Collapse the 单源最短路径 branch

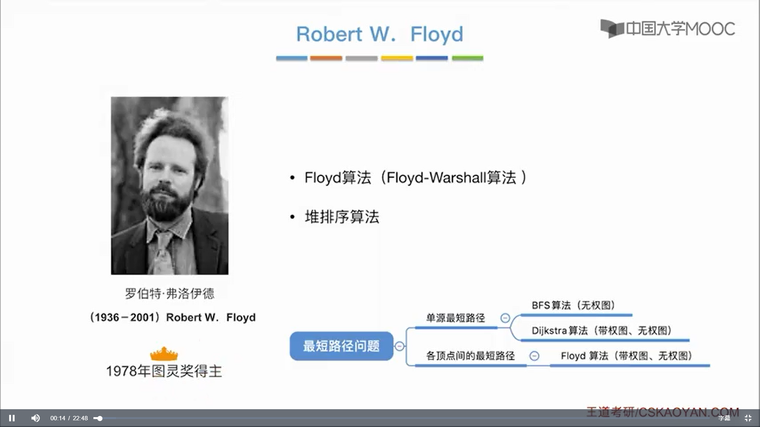(505, 318)
